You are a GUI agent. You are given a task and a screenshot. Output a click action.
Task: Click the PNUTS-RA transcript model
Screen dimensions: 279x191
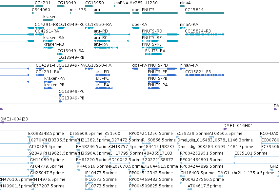[x=154, y=54]
